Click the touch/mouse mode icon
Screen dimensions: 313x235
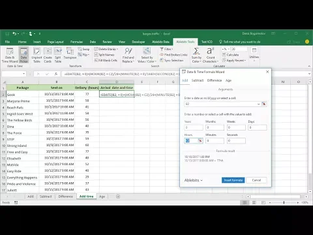click(x=31, y=34)
